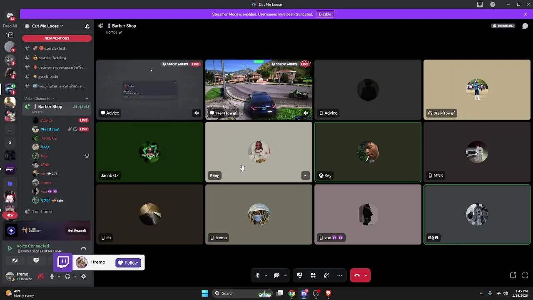Open the Cut Me Loose server menu
This screenshot has height=300, width=533.
[x=47, y=26]
